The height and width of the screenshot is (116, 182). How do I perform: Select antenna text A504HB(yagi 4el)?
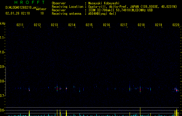click(102, 14)
